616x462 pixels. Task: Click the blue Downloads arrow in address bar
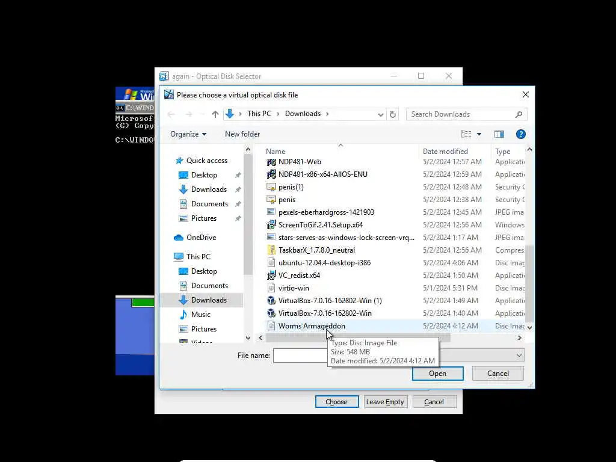(x=230, y=114)
